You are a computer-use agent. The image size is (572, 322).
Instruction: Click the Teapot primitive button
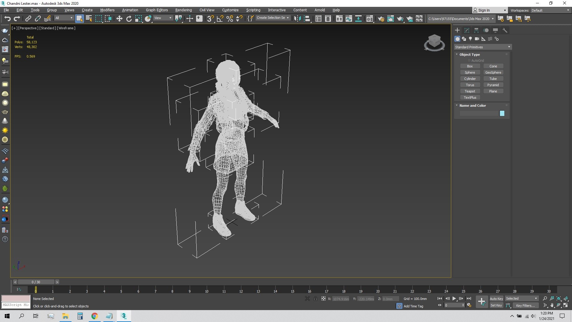pos(470,91)
